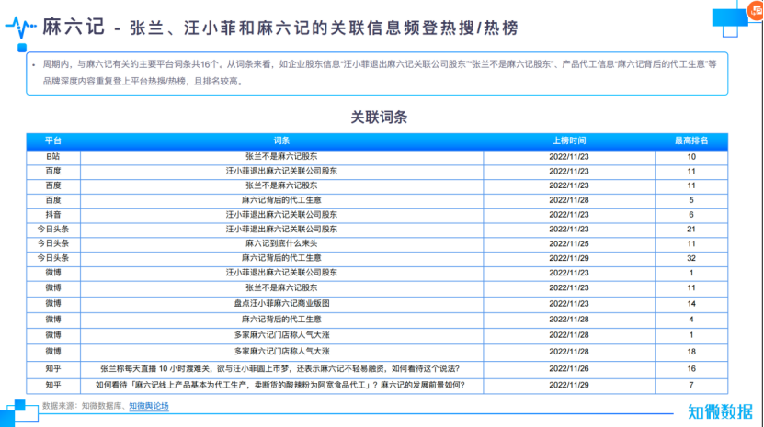Click 今日头条 in the rank 21 row
The height and width of the screenshot is (427, 764).
pyautogui.click(x=53, y=229)
